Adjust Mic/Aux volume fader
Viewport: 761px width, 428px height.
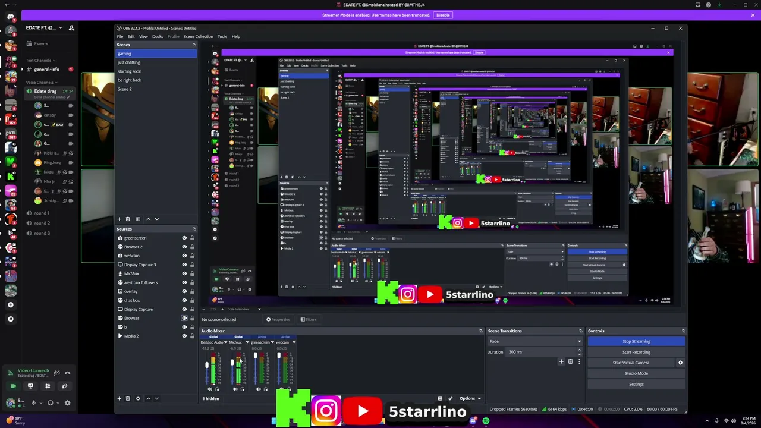232,363
